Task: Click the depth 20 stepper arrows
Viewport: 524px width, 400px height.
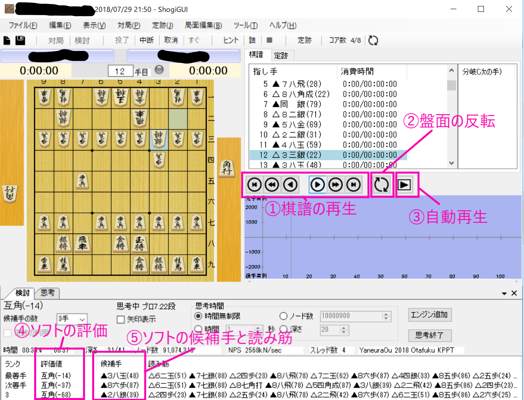Action: 344,330
